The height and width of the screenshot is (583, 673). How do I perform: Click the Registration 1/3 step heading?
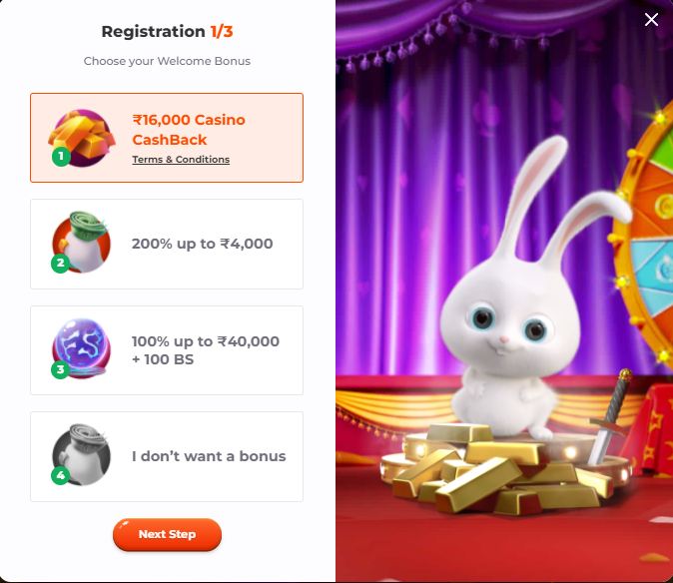167,32
